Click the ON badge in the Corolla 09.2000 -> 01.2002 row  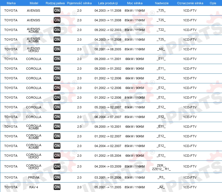click(57, 68)
